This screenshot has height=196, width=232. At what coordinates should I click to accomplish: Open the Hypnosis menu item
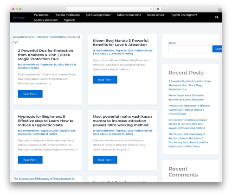[70, 20]
